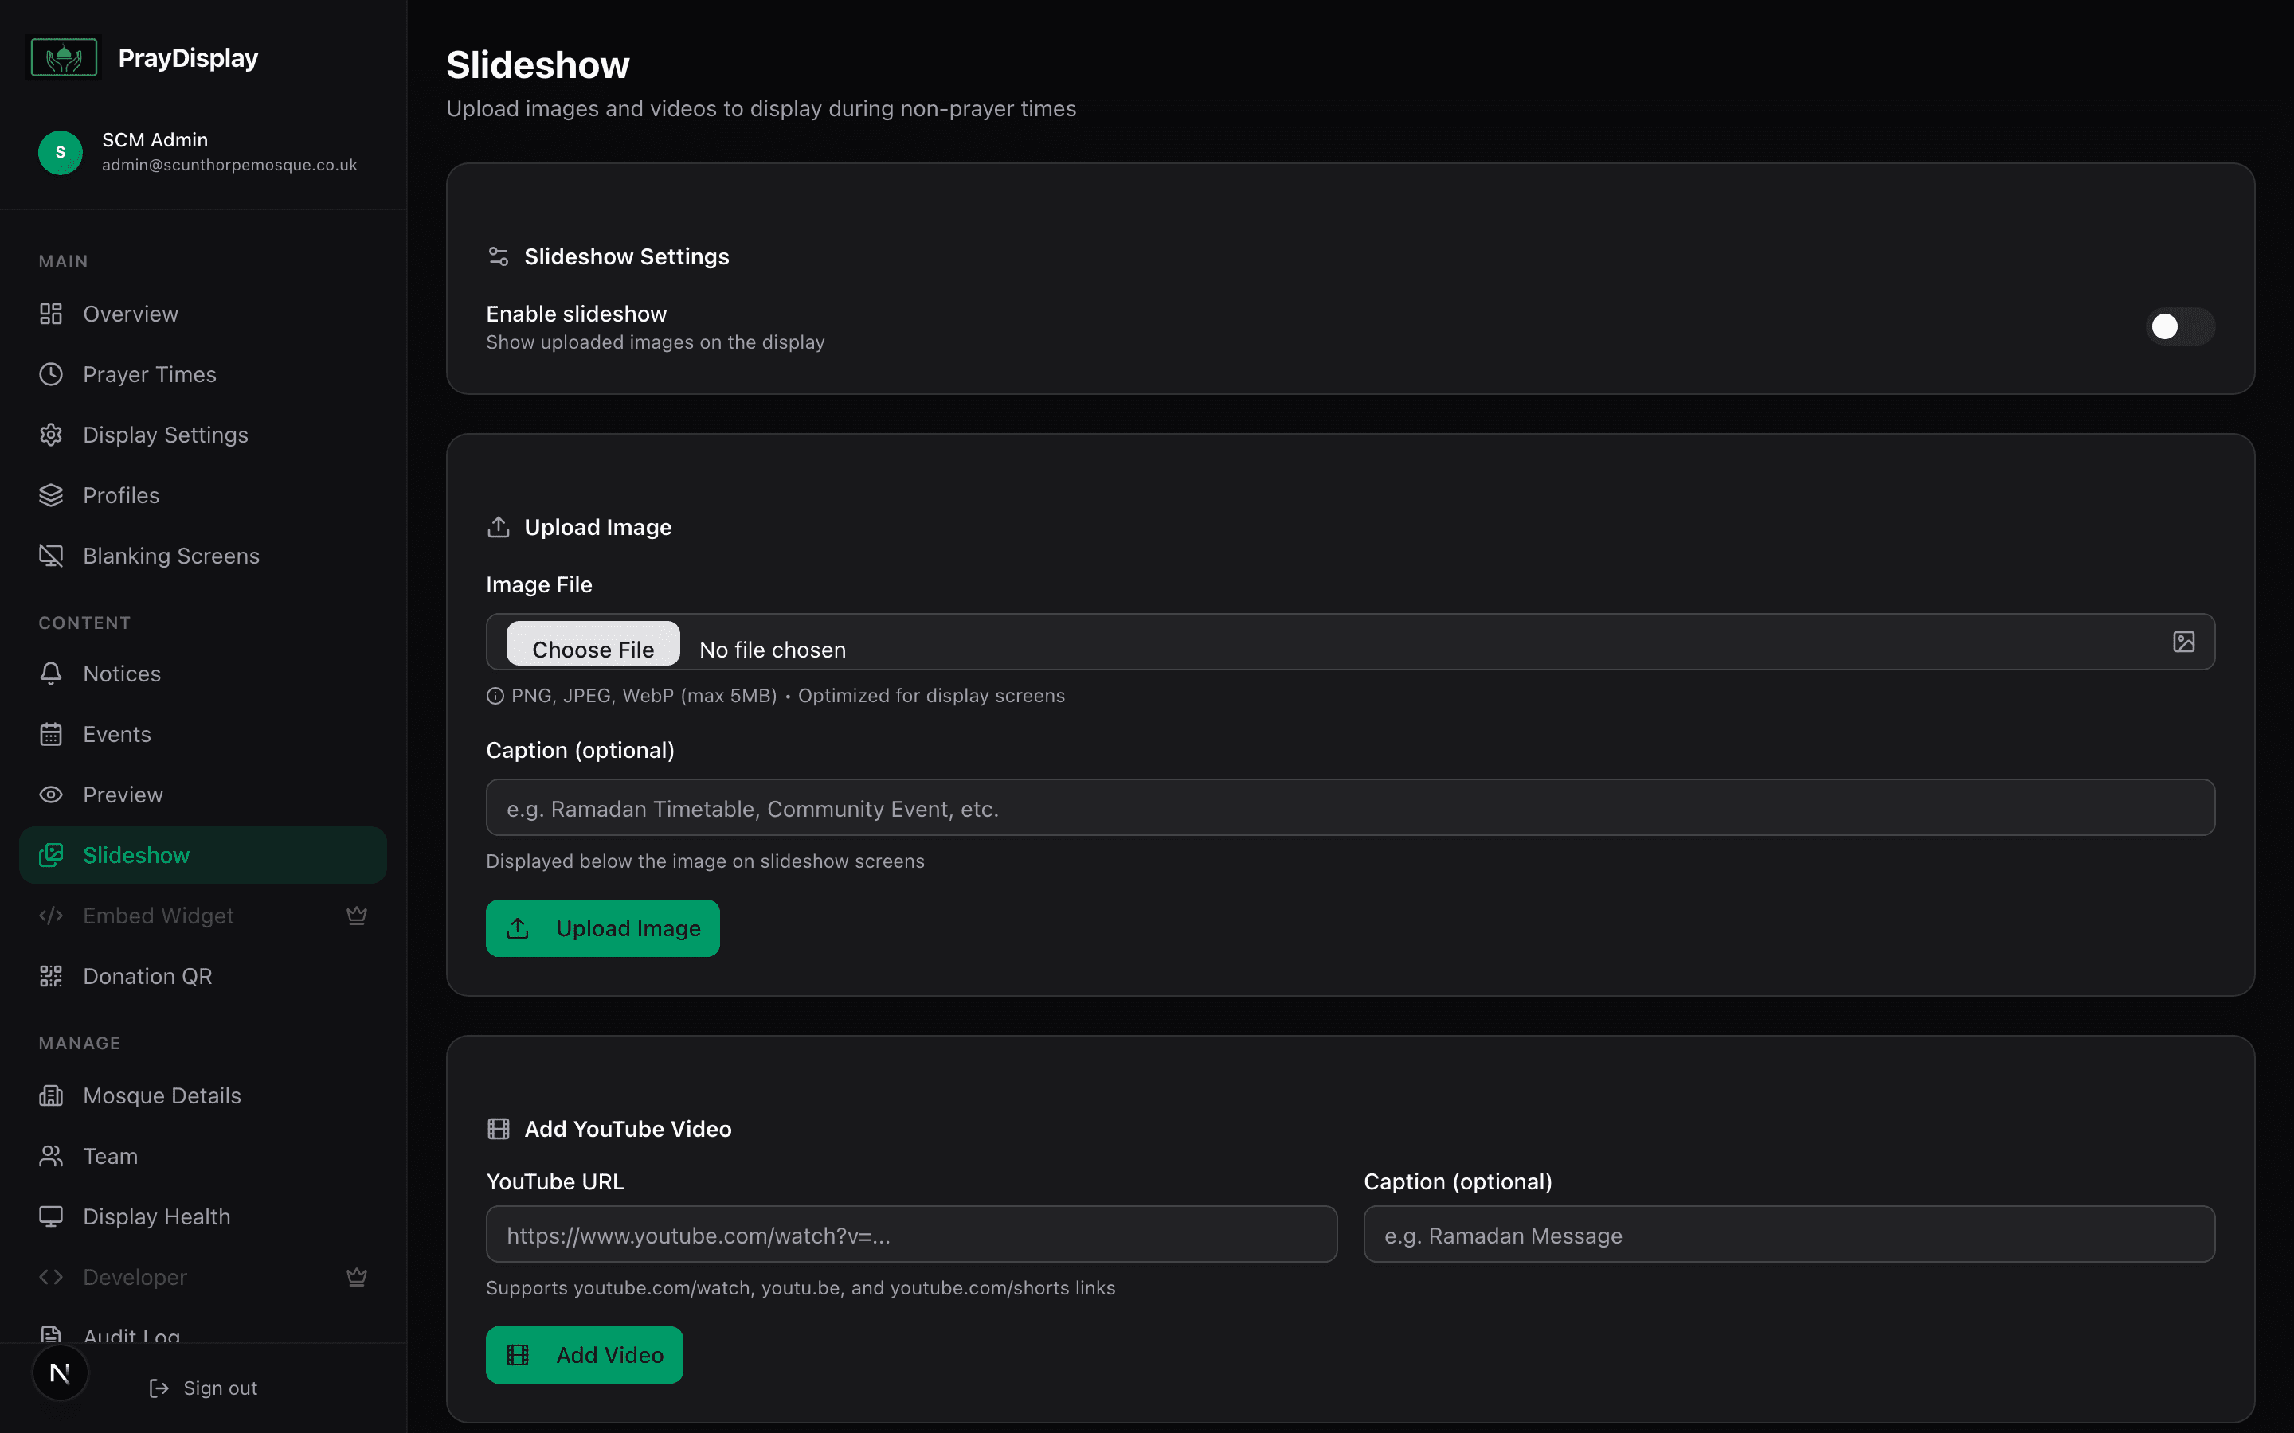
Task: Open Display Health via the monitor icon
Action: tap(50, 1216)
